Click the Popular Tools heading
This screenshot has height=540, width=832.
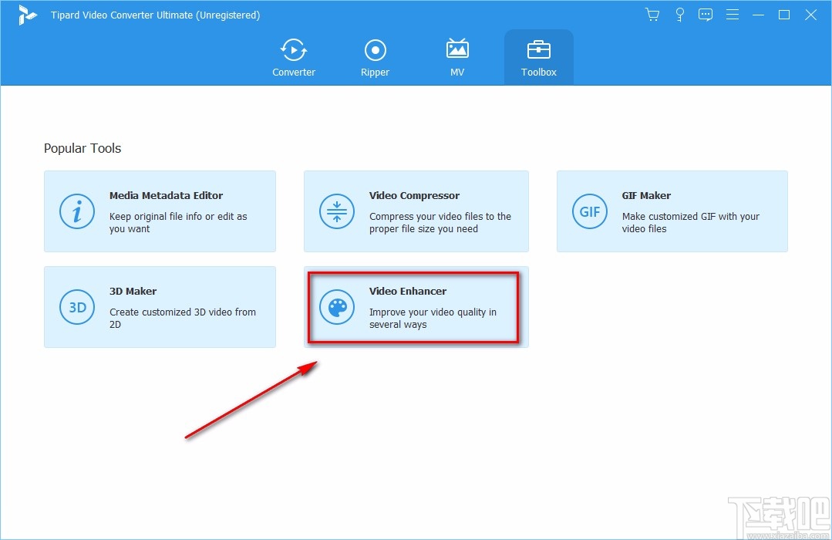[83, 148]
